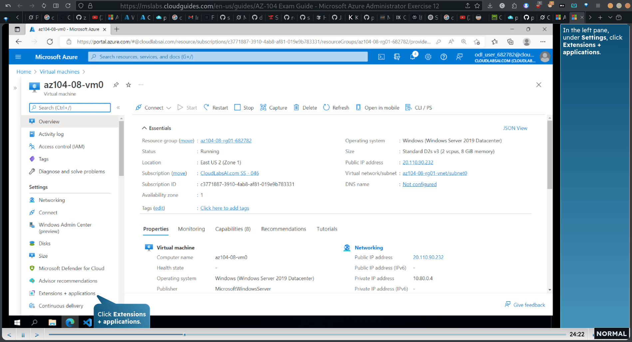Click Delete in VM toolbar
The image size is (632, 342).
(x=305, y=108)
